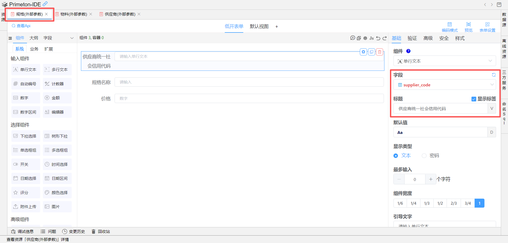
Task: Click the redo arrow in canvas toolbar
Action: coord(385,38)
